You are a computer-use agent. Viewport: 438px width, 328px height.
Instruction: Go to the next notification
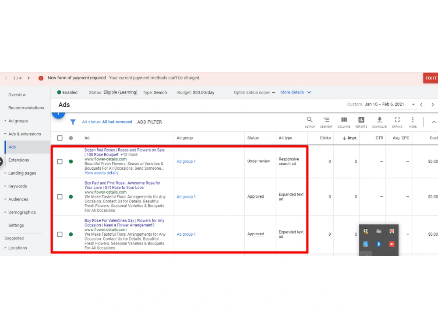click(28, 78)
